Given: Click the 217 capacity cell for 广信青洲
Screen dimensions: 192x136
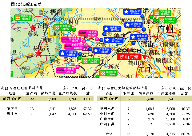Looking at the screenshot, I should pos(151,119).
